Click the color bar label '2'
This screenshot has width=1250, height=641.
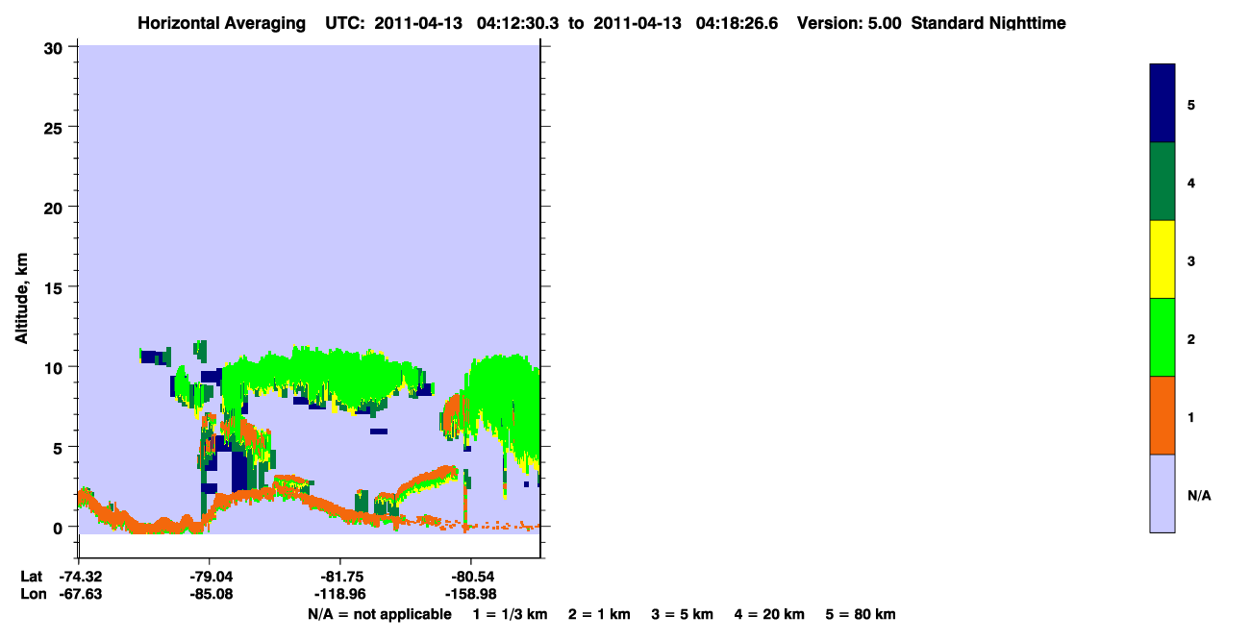tap(1191, 337)
